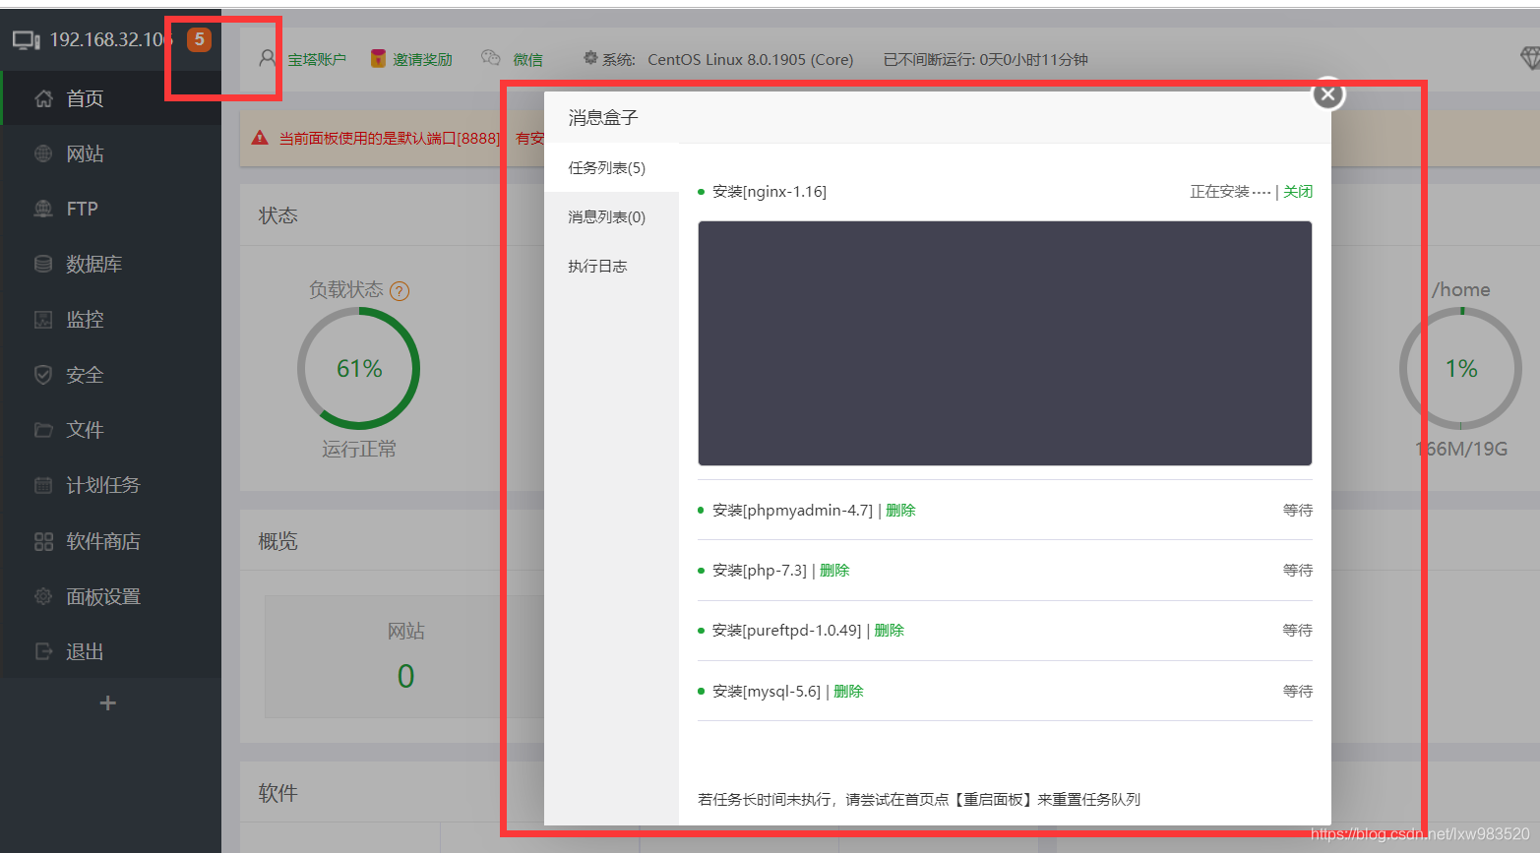Click the 微信 link in the top bar
Image resolution: width=1540 pixels, height=853 pixels.
[527, 59]
